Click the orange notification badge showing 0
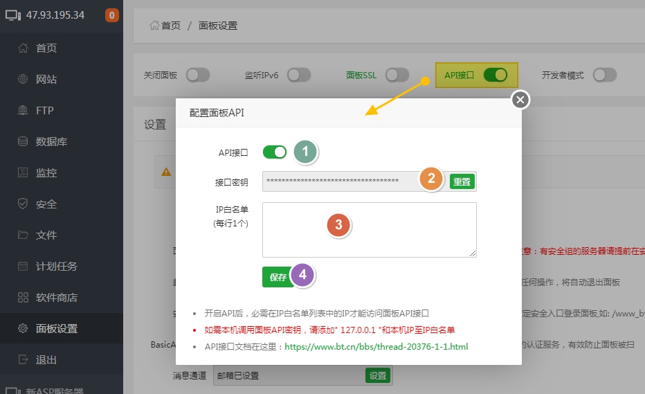The width and height of the screenshot is (645, 394). click(112, 15)
